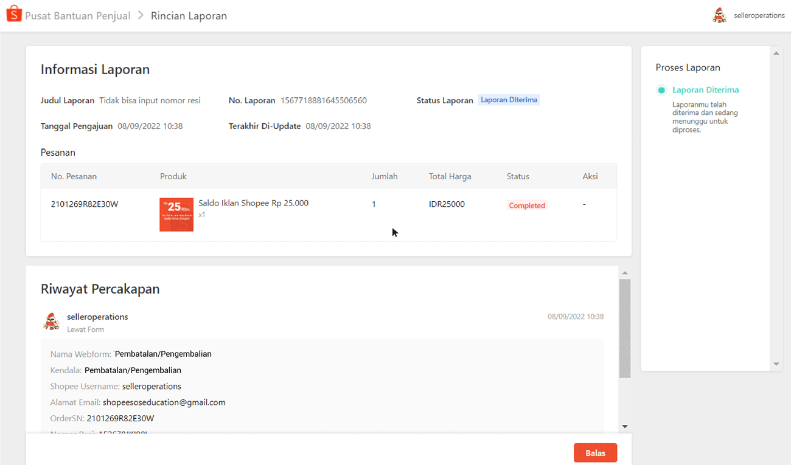
Task: Click the Completed status badge
Action: coord(526,205)
